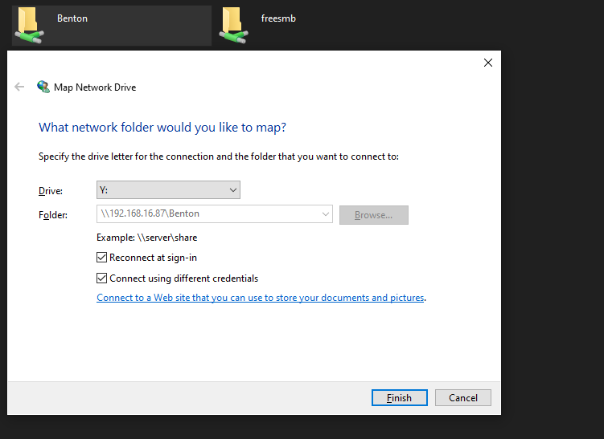Expand the Folder path dropdown arrow
Screen dimensions: 604x439
click(326, 214)
